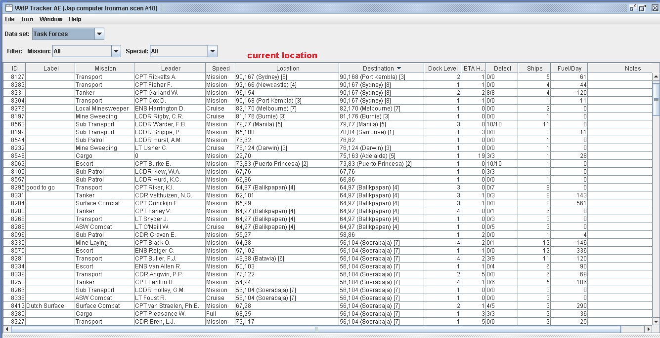Click the iconify internal frame button

coord(633,8)
